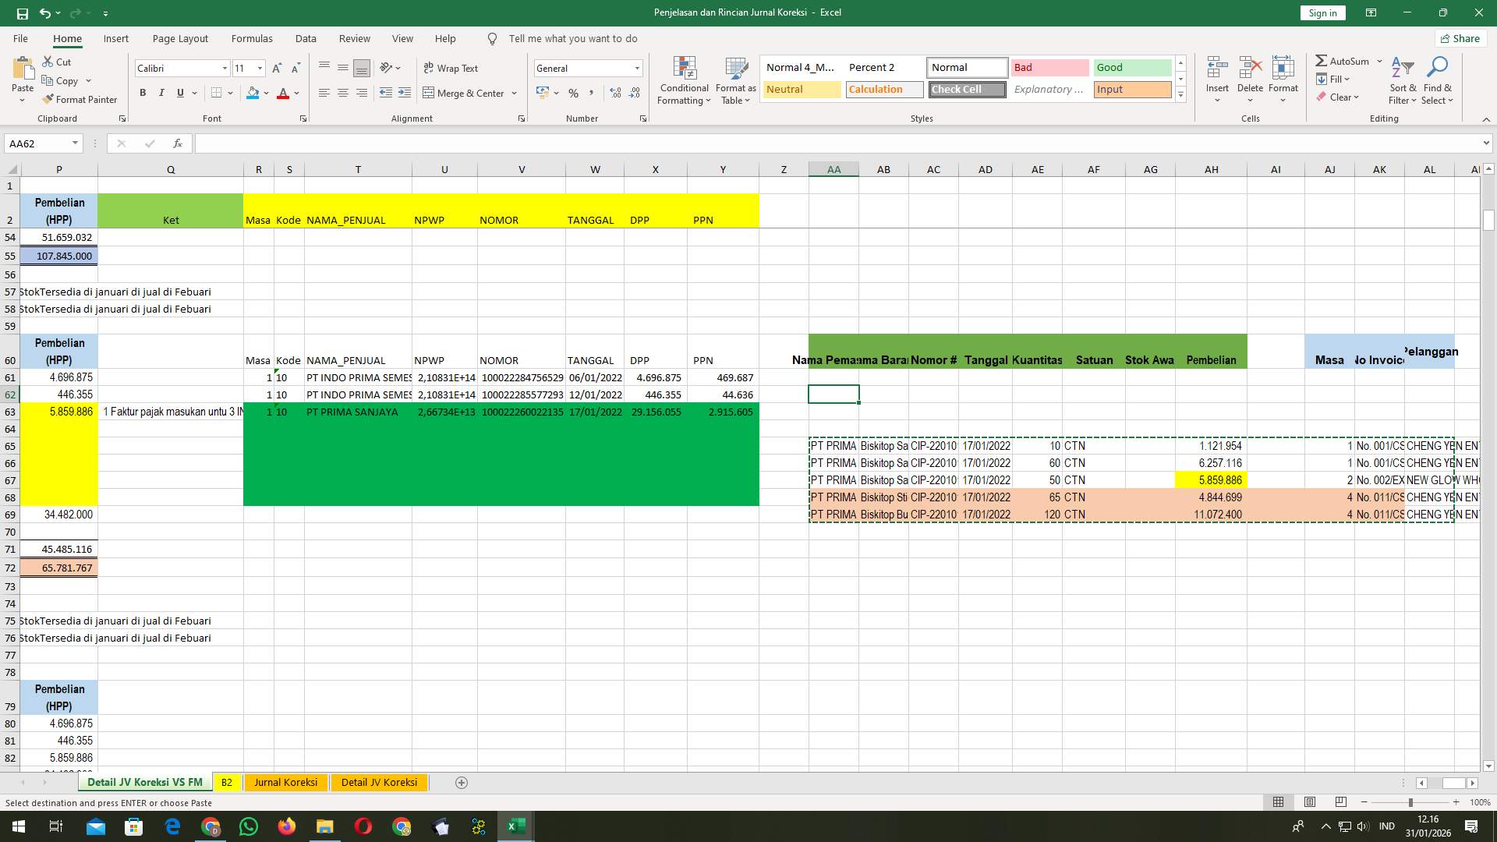The height and width of the screenshot is (842, 1497).
Task: Apply italic formatting
Action: coord(161,93)
